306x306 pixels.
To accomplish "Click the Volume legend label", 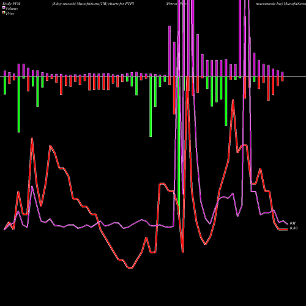I will pos(12,9).
